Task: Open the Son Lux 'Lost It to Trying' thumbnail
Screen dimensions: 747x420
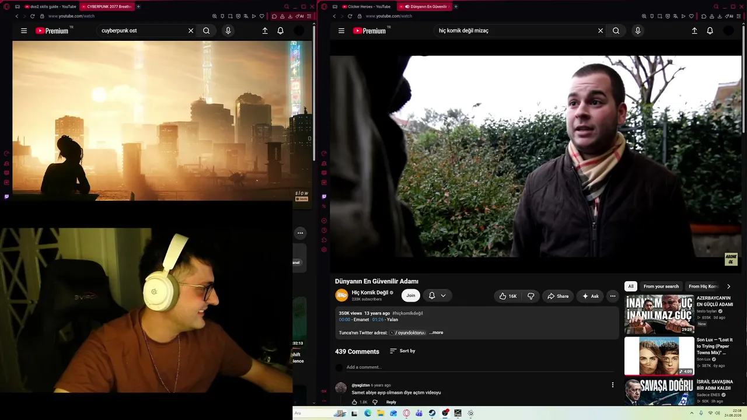Action: point(659,356)
